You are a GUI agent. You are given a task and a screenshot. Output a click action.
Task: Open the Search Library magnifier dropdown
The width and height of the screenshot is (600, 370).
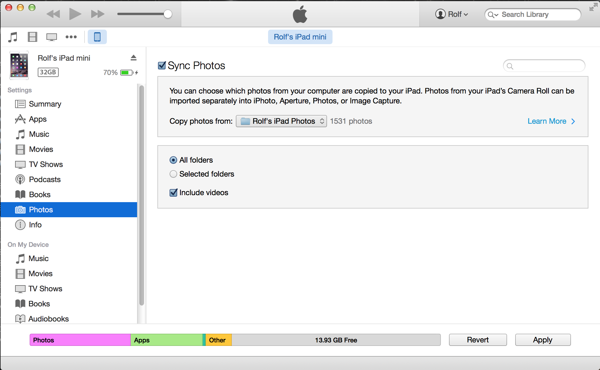tap(493, 15)
